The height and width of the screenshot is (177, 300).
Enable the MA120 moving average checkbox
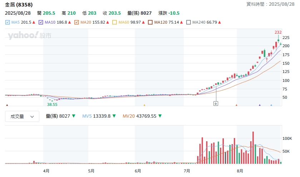151,22
